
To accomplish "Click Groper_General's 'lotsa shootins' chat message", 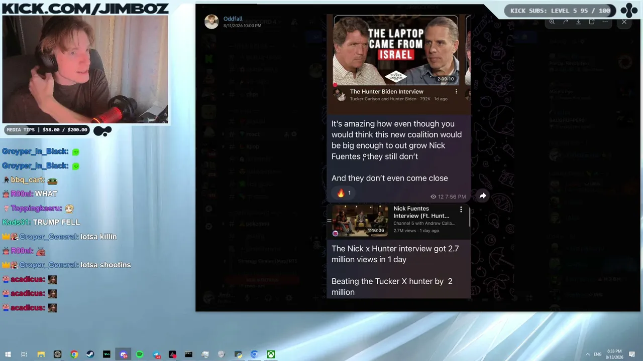I will 105,265.
